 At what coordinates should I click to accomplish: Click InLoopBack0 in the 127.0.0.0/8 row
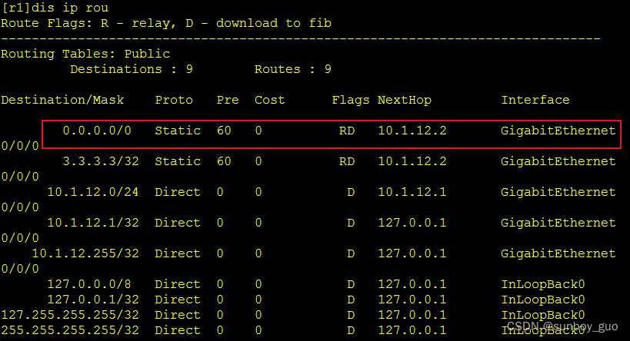[x=543, y=284]
